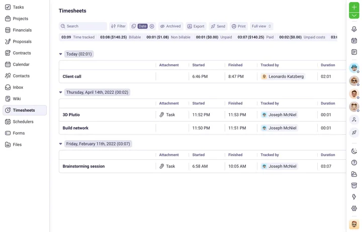Remove the Date grouping filter
This screenshot has width=362, height=232.
(x=152, y=26)
